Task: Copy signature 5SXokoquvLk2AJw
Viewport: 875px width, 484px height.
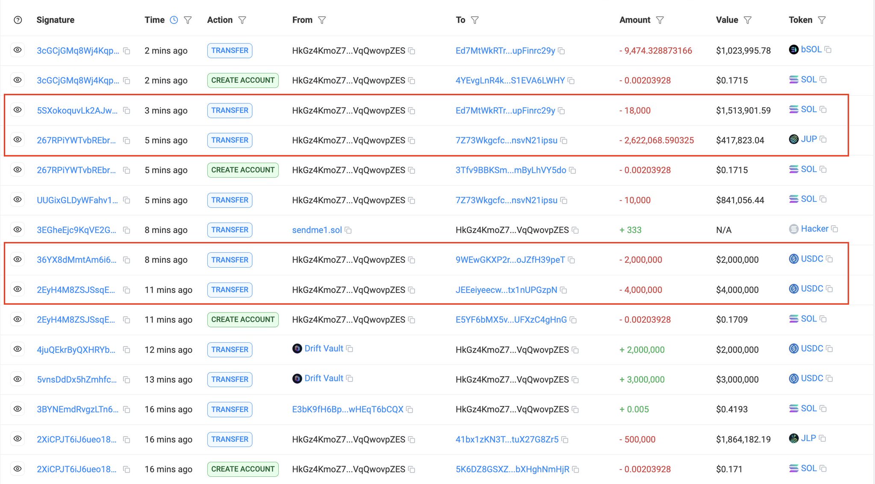Action: (127, 111)
